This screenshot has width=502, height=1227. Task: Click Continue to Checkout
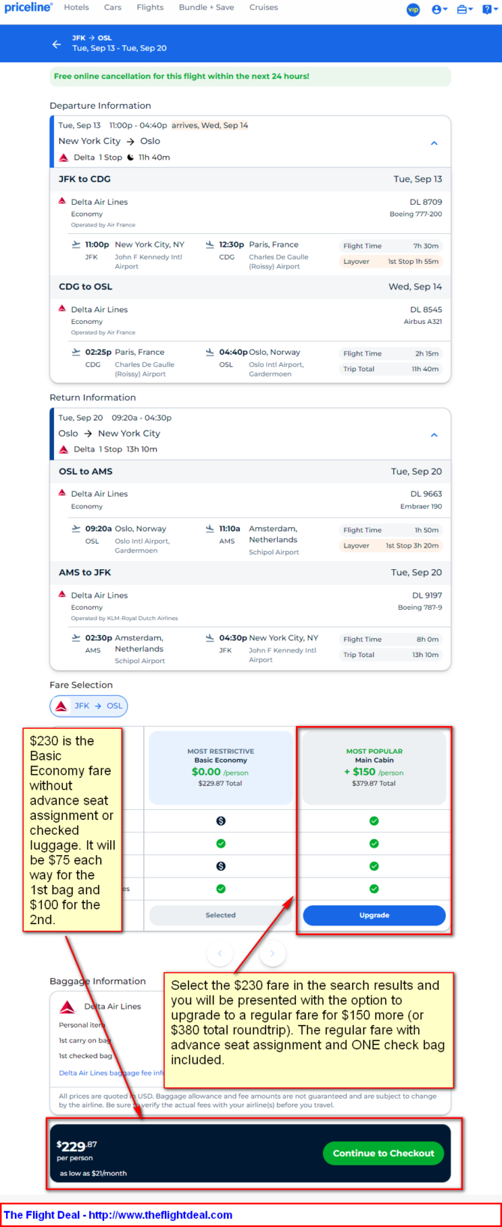click(x=383, y=1153)
